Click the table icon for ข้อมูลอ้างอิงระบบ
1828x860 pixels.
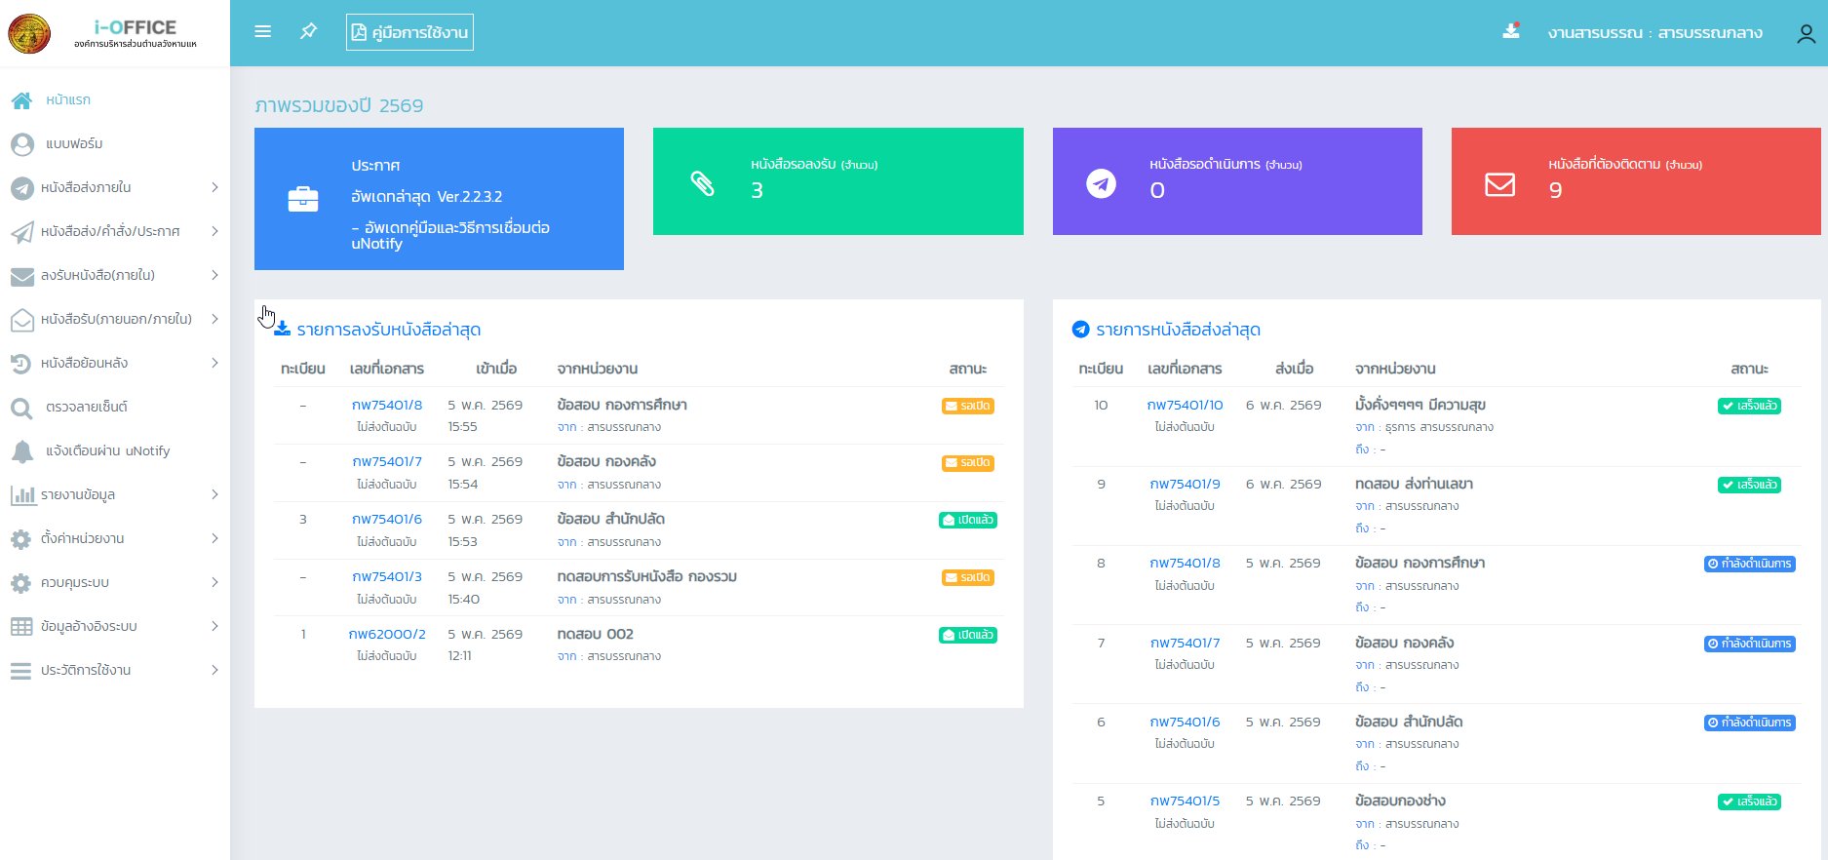[21, 627]
